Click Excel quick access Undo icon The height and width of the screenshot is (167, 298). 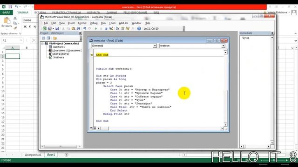17,7
